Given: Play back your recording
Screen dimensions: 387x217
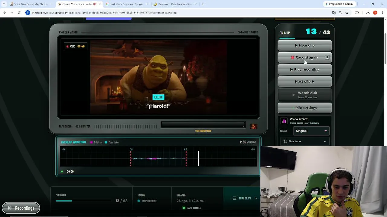Looking at the screenshot, I should point(305,70).
